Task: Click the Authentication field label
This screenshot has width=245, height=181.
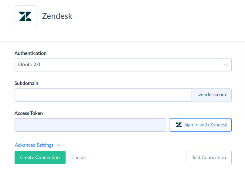Action: coord(30,53)
